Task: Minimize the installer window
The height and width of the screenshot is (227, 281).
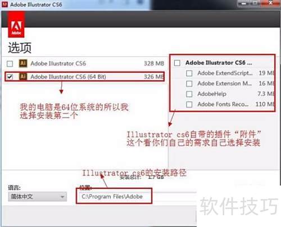Action: click(x=243, y=3)
